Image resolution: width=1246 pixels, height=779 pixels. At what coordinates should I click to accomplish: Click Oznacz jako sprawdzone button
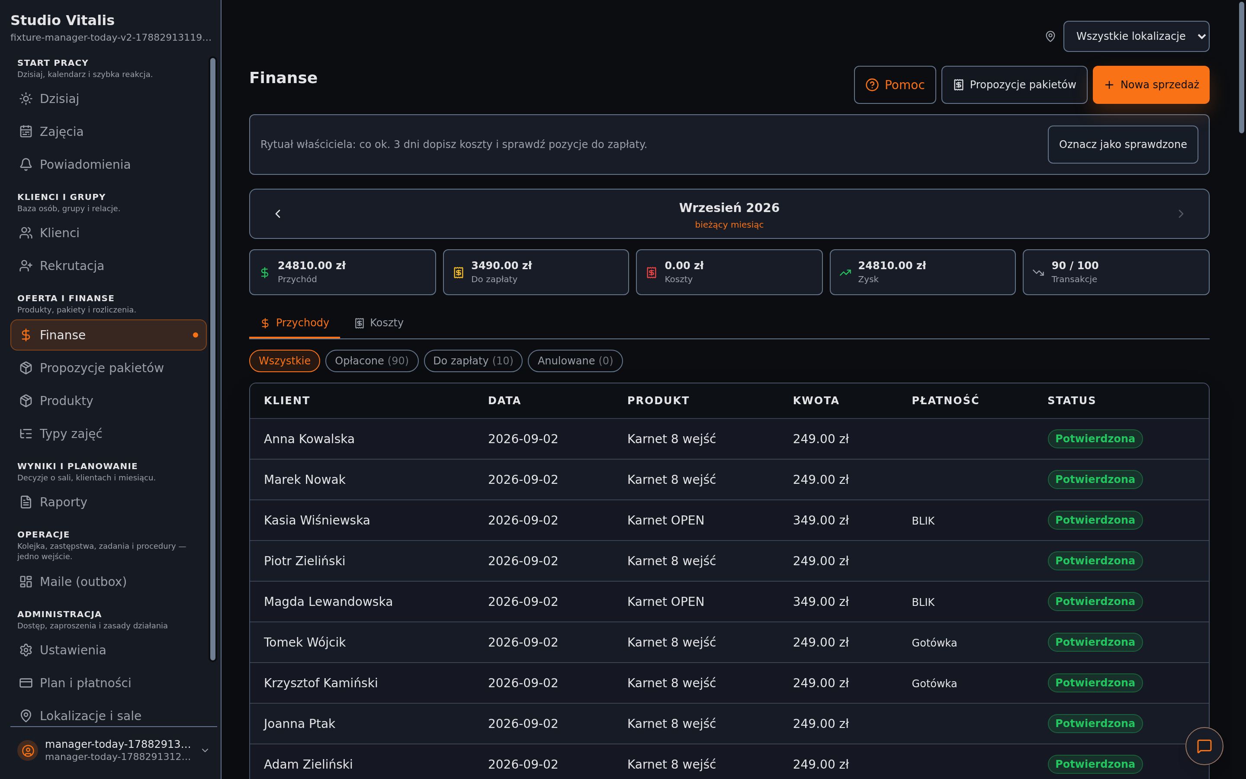(x=1123, y=144)
